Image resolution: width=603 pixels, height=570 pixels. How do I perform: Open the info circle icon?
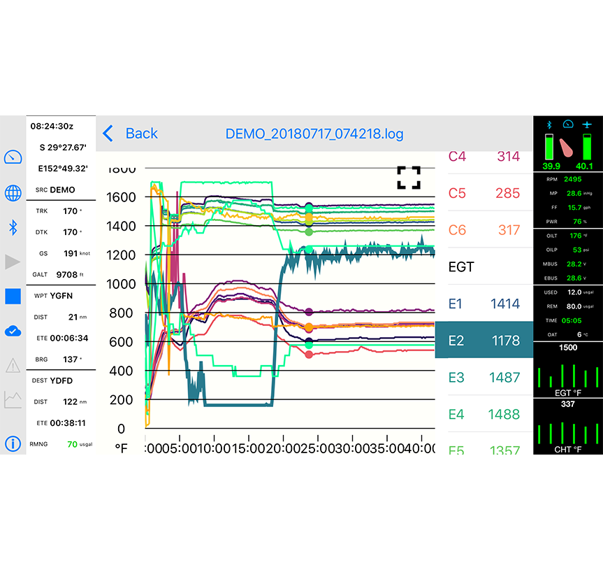[x=13, y=443]
